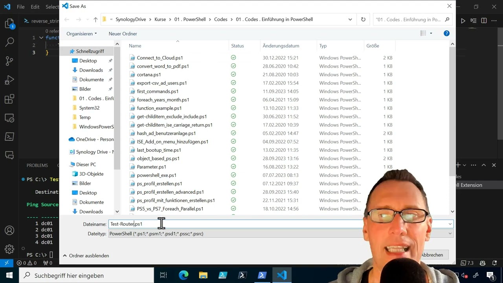
Task: Select Kurse in the breadcrumb path
Action: pos(161,19)
